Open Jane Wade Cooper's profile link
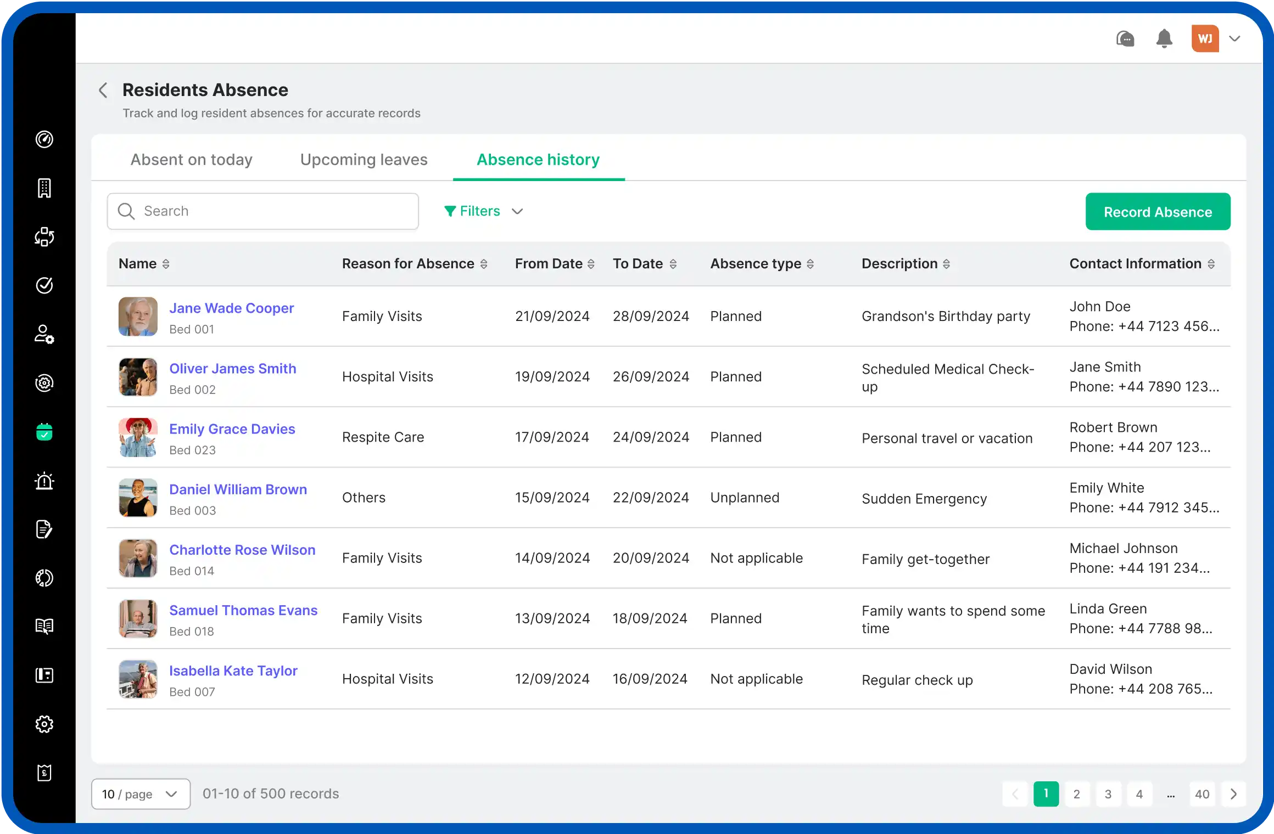Screen dimensions: 1274x834 (231, 308)
